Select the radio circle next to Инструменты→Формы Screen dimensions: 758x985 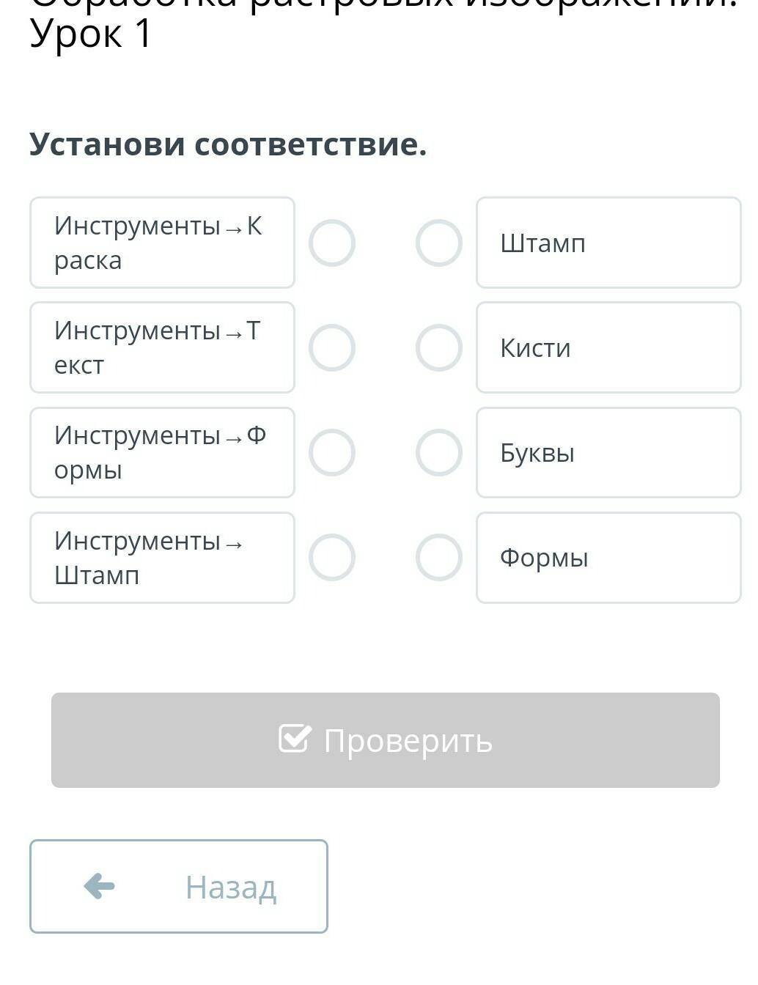tap(332, 452)
